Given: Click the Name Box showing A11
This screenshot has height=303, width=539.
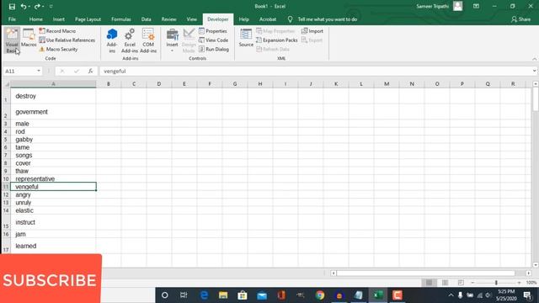Looking at the screenshot, I should [x=19, y=71].
